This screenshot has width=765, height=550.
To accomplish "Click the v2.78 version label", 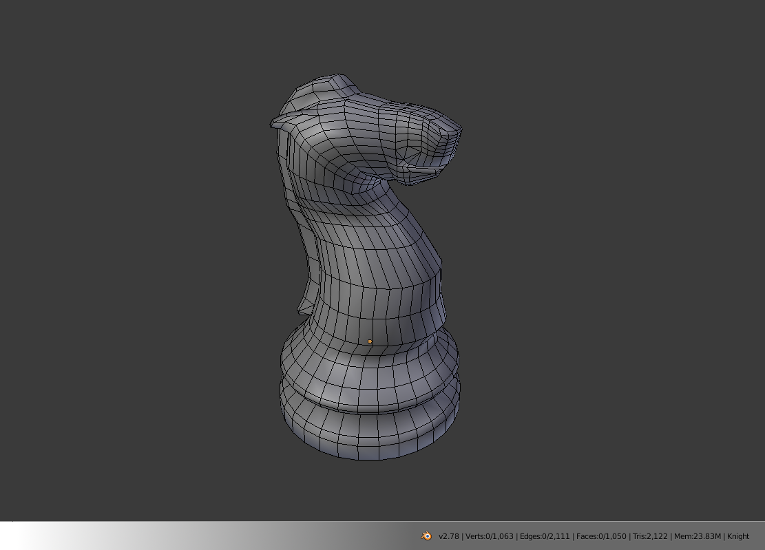I will (x=448, y=536).
